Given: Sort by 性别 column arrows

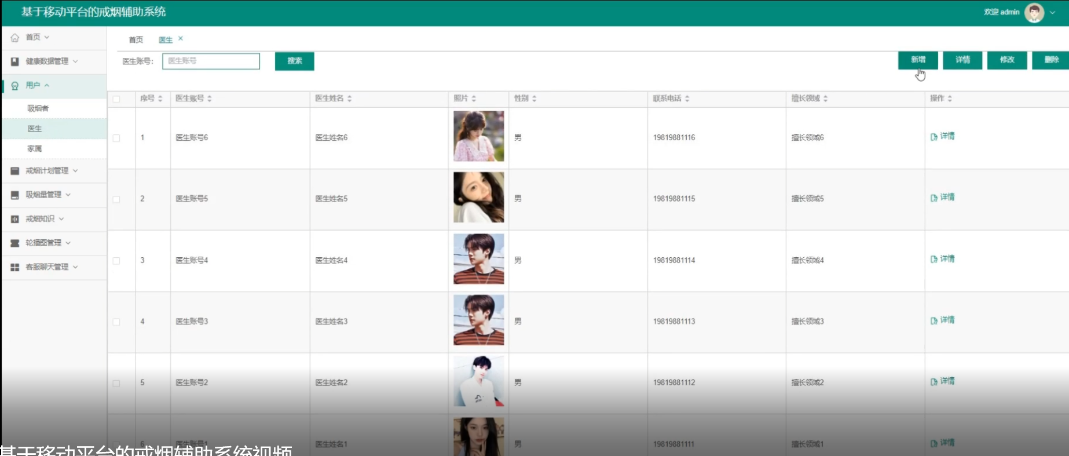Looking at the screenshot, I should coord(534,99).
